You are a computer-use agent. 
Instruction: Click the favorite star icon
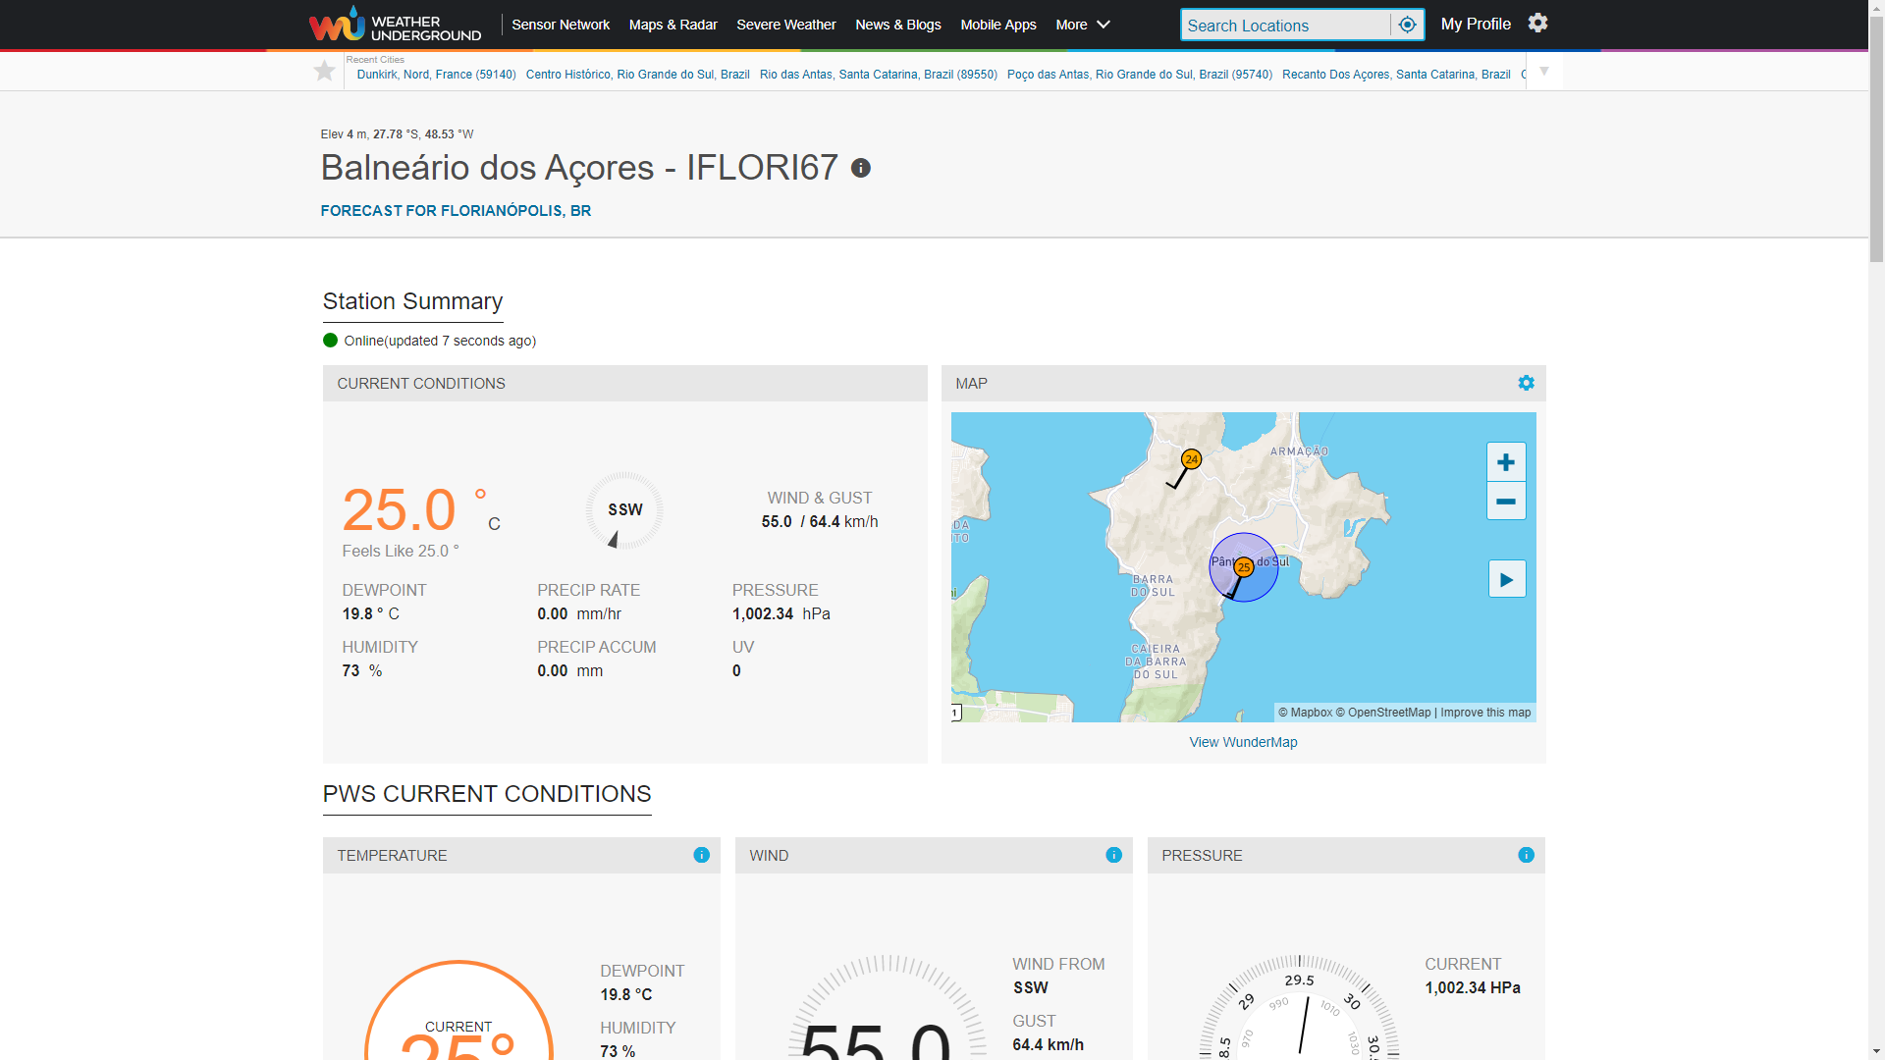click(x=324, y=71)
